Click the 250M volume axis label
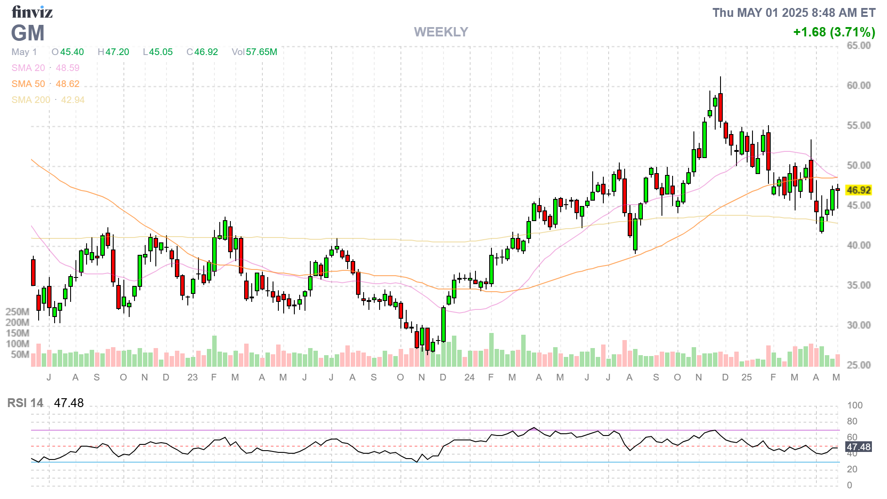887x499 pixels. point(17,312)
